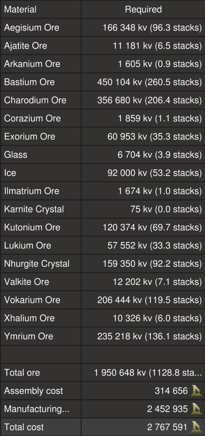Click Nhurgite Crystal in the material list
The width and height of the screenshot is (205, 436).
coord(37,264)
